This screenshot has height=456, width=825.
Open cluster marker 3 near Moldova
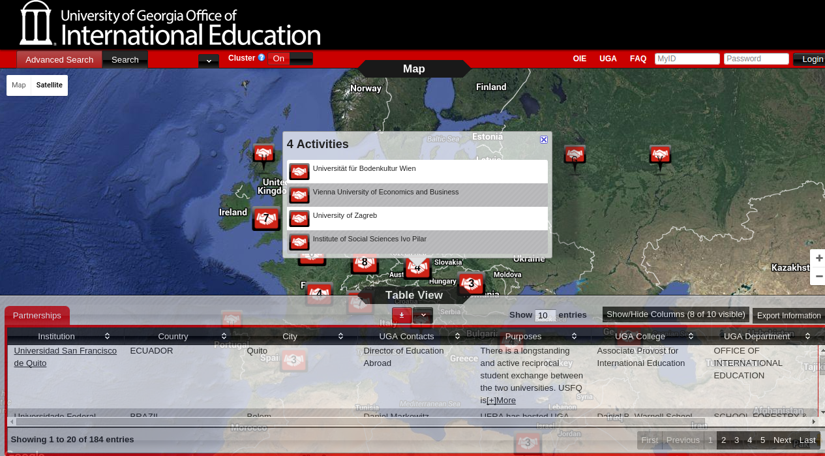[x=471, y=284]
